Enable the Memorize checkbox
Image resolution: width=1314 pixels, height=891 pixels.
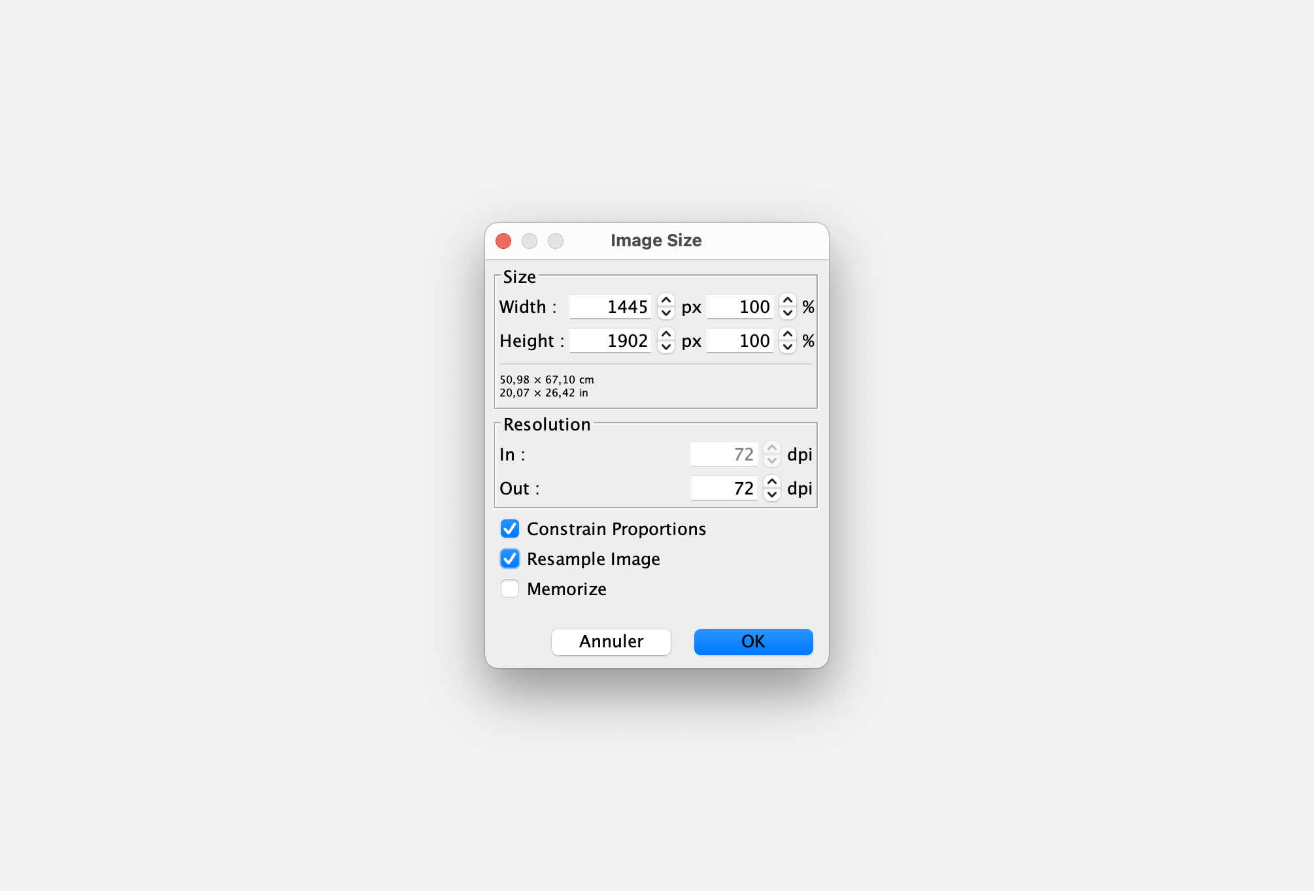pyautogui.click(x=510, y=589)
